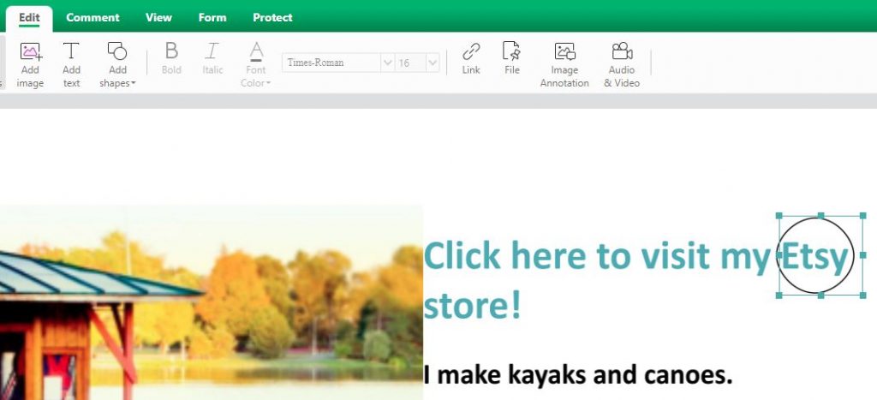Screen dimensions: 877x400
Task: Open the Edit ribbon tab
Action: pyautogui.click(x=29, y=18)
